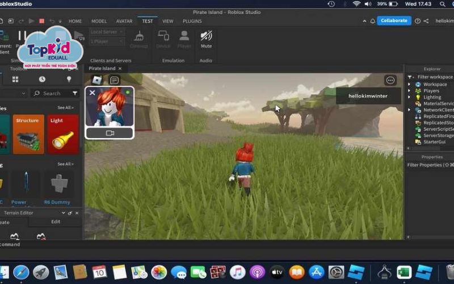
Task: Click the Filter Properties input field
Action: tap(430, 165)
